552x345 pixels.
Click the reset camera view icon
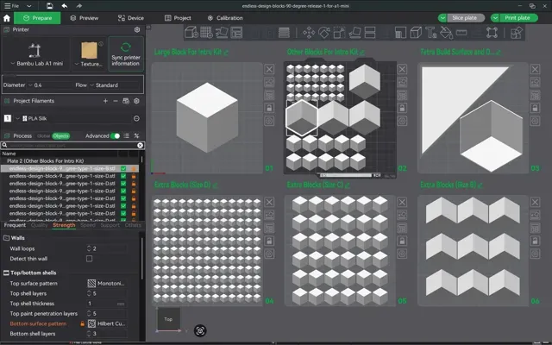pyautogui.click(x=200, y=330)
